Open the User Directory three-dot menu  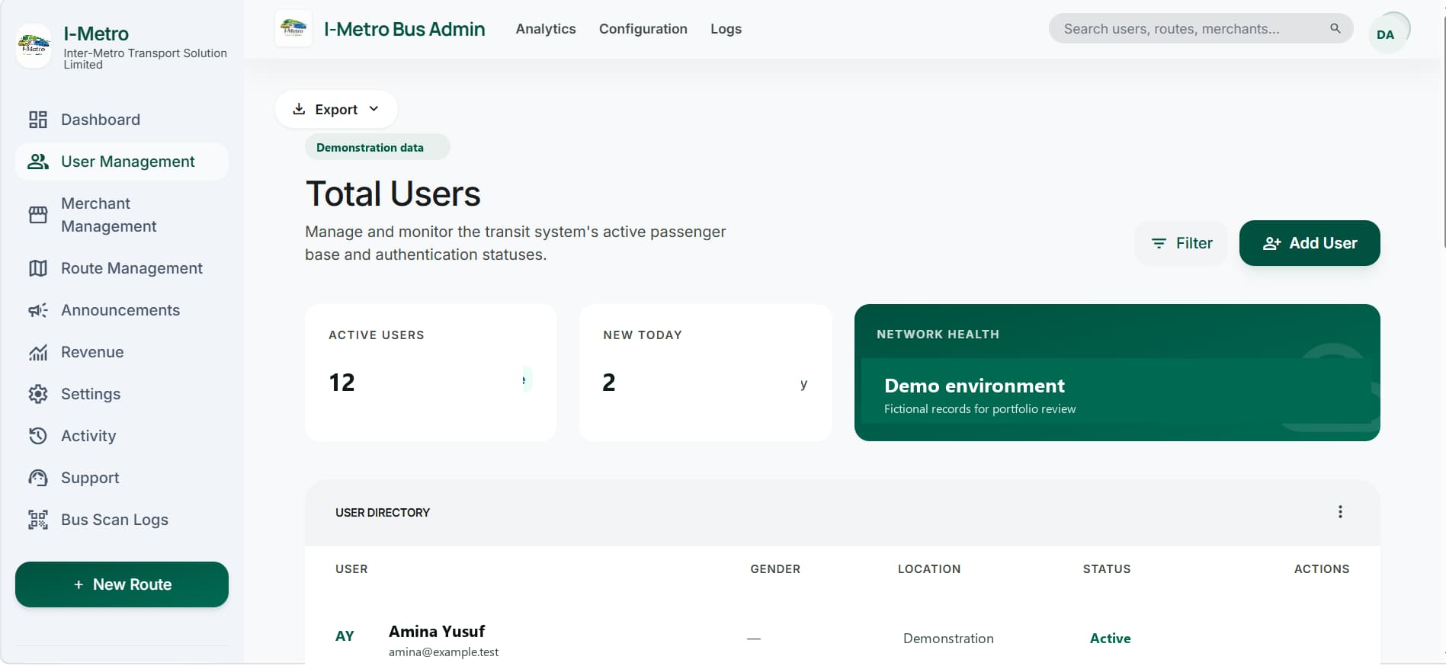coord(1340,512)
